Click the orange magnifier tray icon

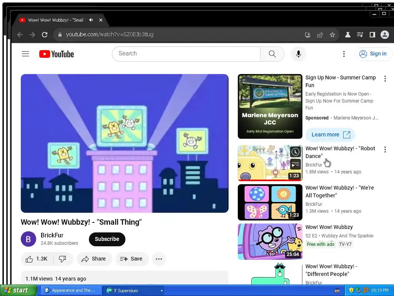click(x=366, y=291)
